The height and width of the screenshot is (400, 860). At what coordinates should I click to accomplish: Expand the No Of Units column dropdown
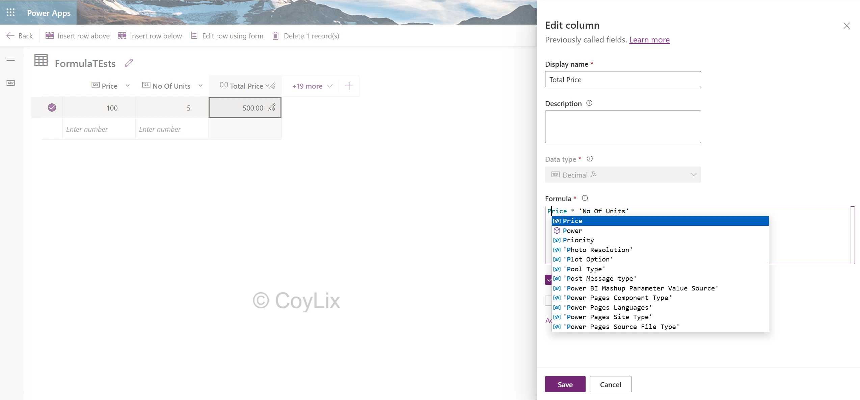200,86
